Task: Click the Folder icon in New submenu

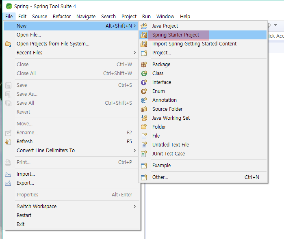Action: (144, 127)
